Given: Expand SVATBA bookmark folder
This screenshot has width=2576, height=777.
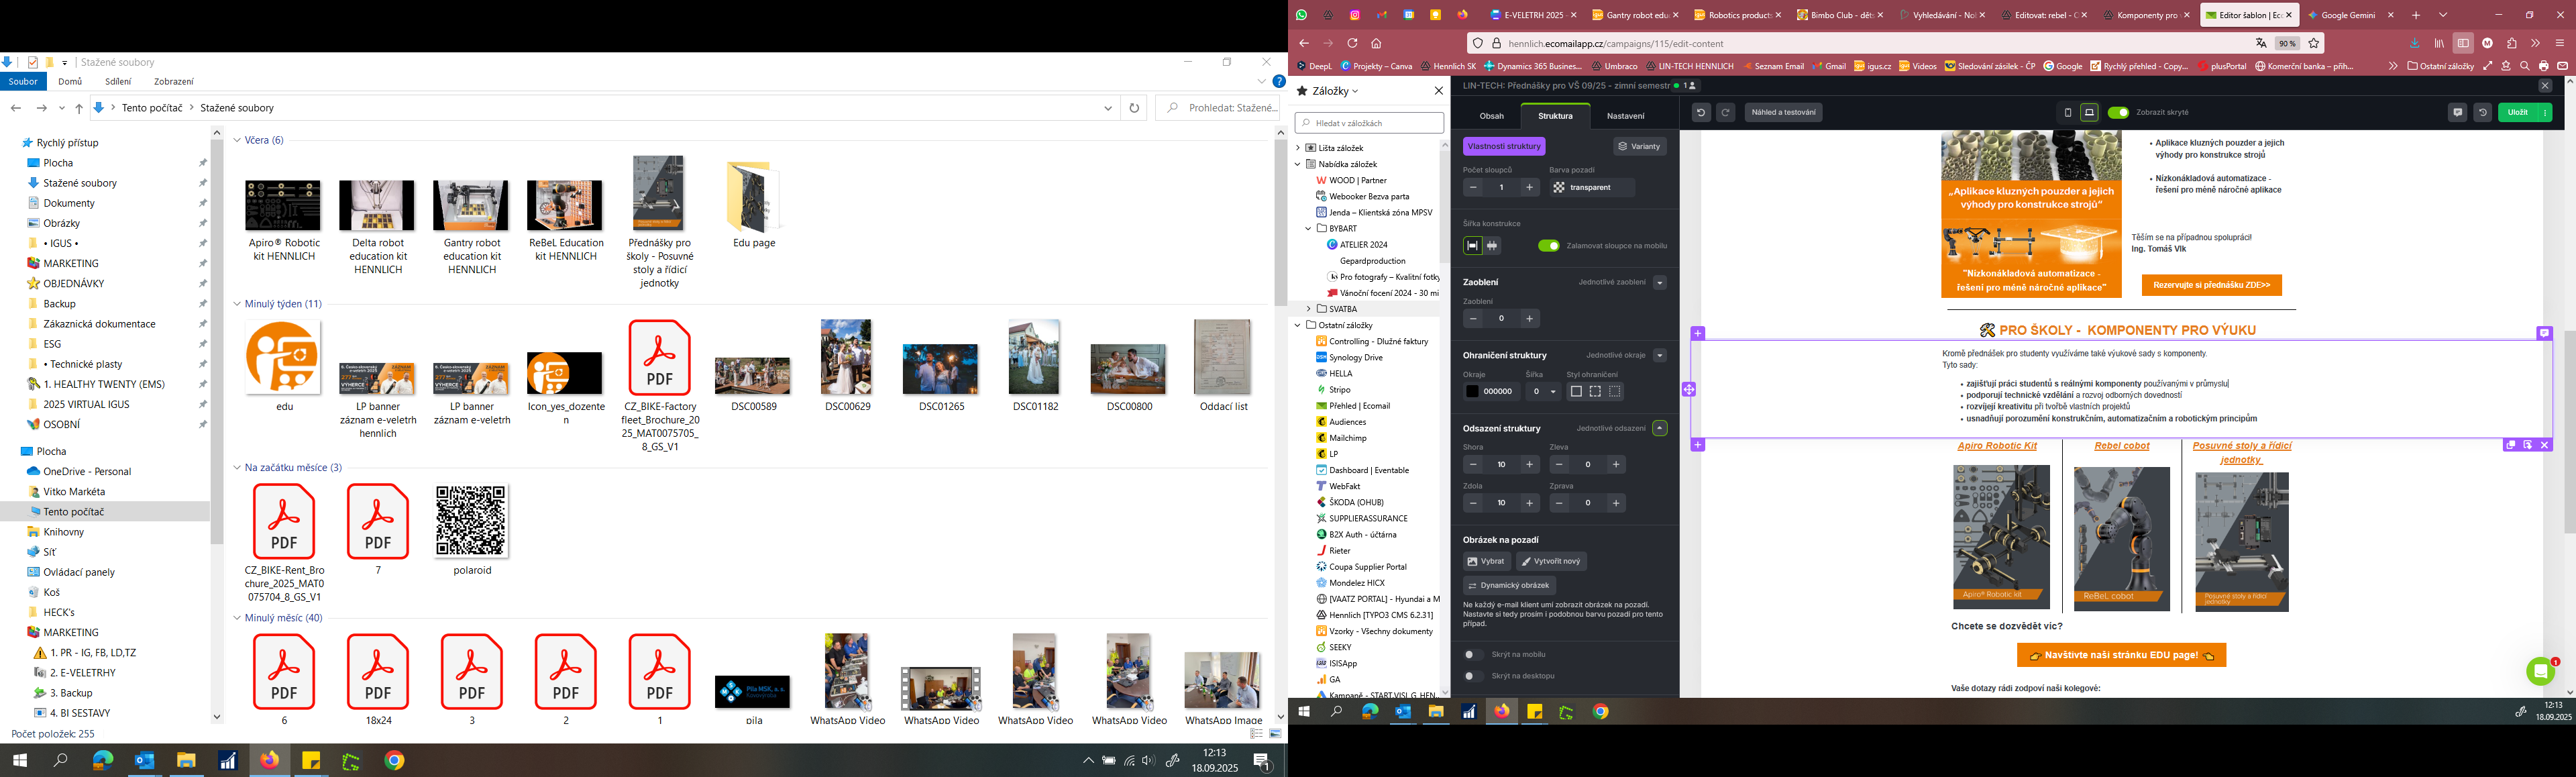Looking at the screenshot, I should [1308, 309].
